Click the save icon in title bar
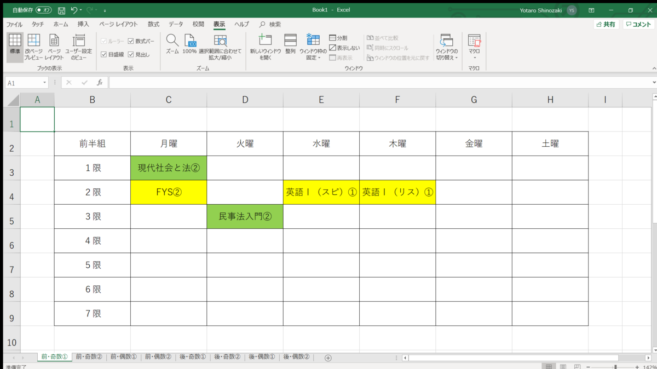The width and height of the screenshot is (657, 369). click(61, 10)
